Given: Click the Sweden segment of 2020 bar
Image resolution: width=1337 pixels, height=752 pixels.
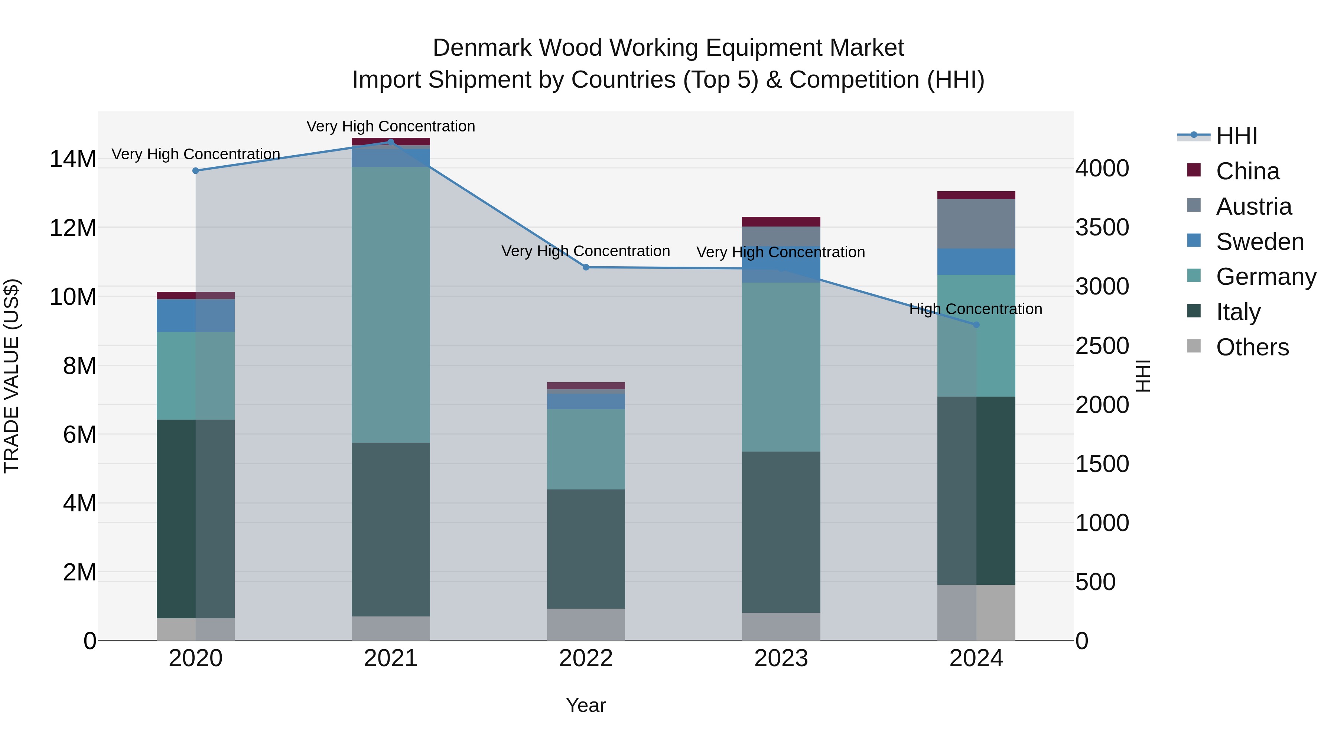Looking at the screenshot, I should coord(196,316).
